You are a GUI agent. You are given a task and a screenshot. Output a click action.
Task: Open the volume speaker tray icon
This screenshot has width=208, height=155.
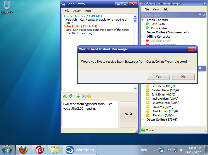click(182, 150)
